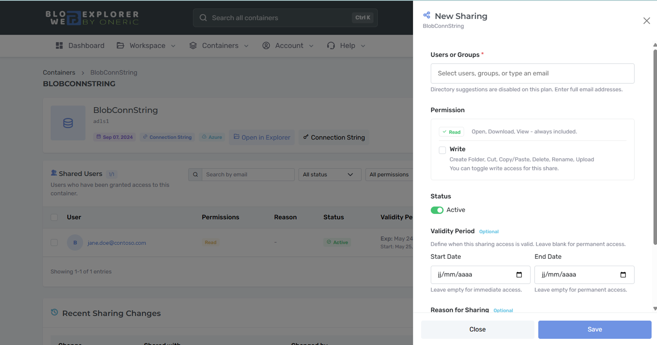Click the Connection String button
The height and width of the screenshot is (345, 657).
click(x=334, y=137)
